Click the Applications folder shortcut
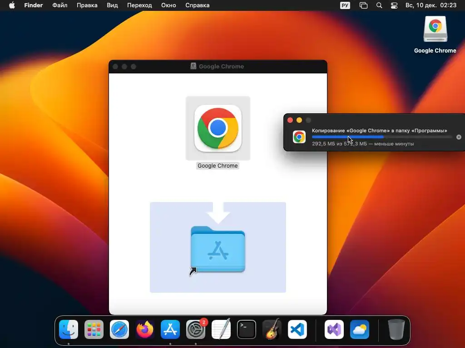 click(218, 249)
